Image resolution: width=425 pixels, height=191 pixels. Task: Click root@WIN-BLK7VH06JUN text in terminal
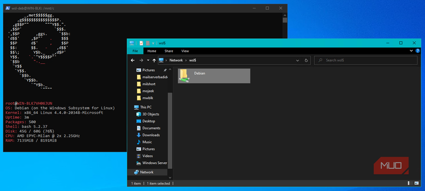pos(29,103)
